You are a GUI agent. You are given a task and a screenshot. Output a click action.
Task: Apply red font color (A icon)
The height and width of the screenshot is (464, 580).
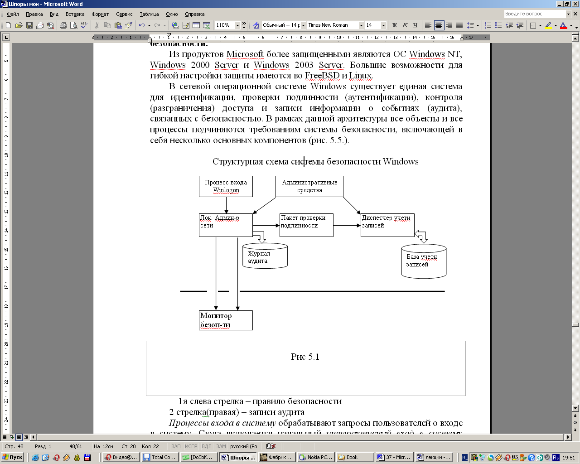pyautogui.click(x=563, y=25)
